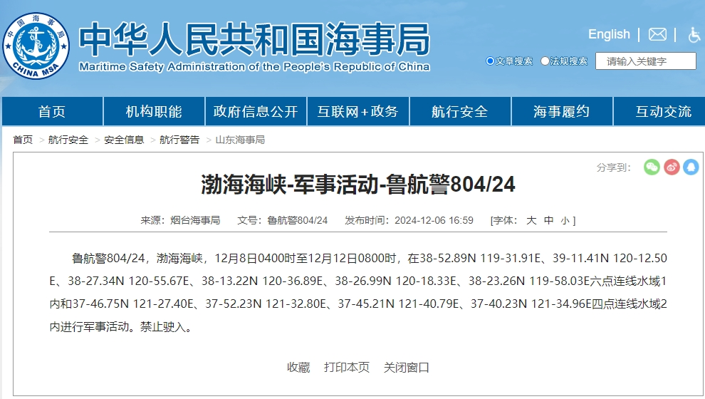Go to 航行安全 in the breadcrumb
705x399 pixels.
(x=68, y=140)
